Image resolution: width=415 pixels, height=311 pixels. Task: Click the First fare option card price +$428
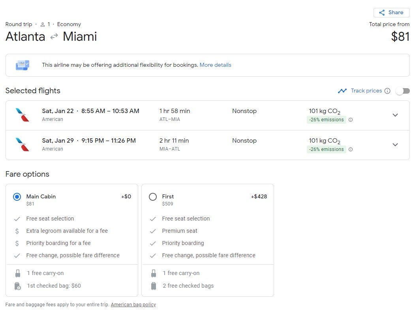point(259,196)
